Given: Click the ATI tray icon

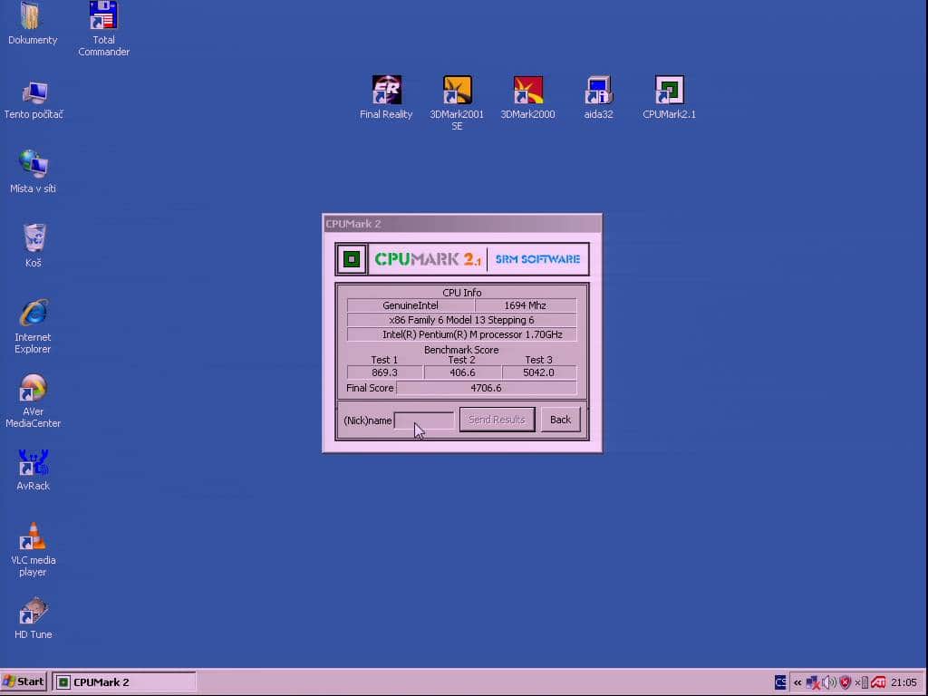Looking at the screenshot, I should [x=878, y=682].
